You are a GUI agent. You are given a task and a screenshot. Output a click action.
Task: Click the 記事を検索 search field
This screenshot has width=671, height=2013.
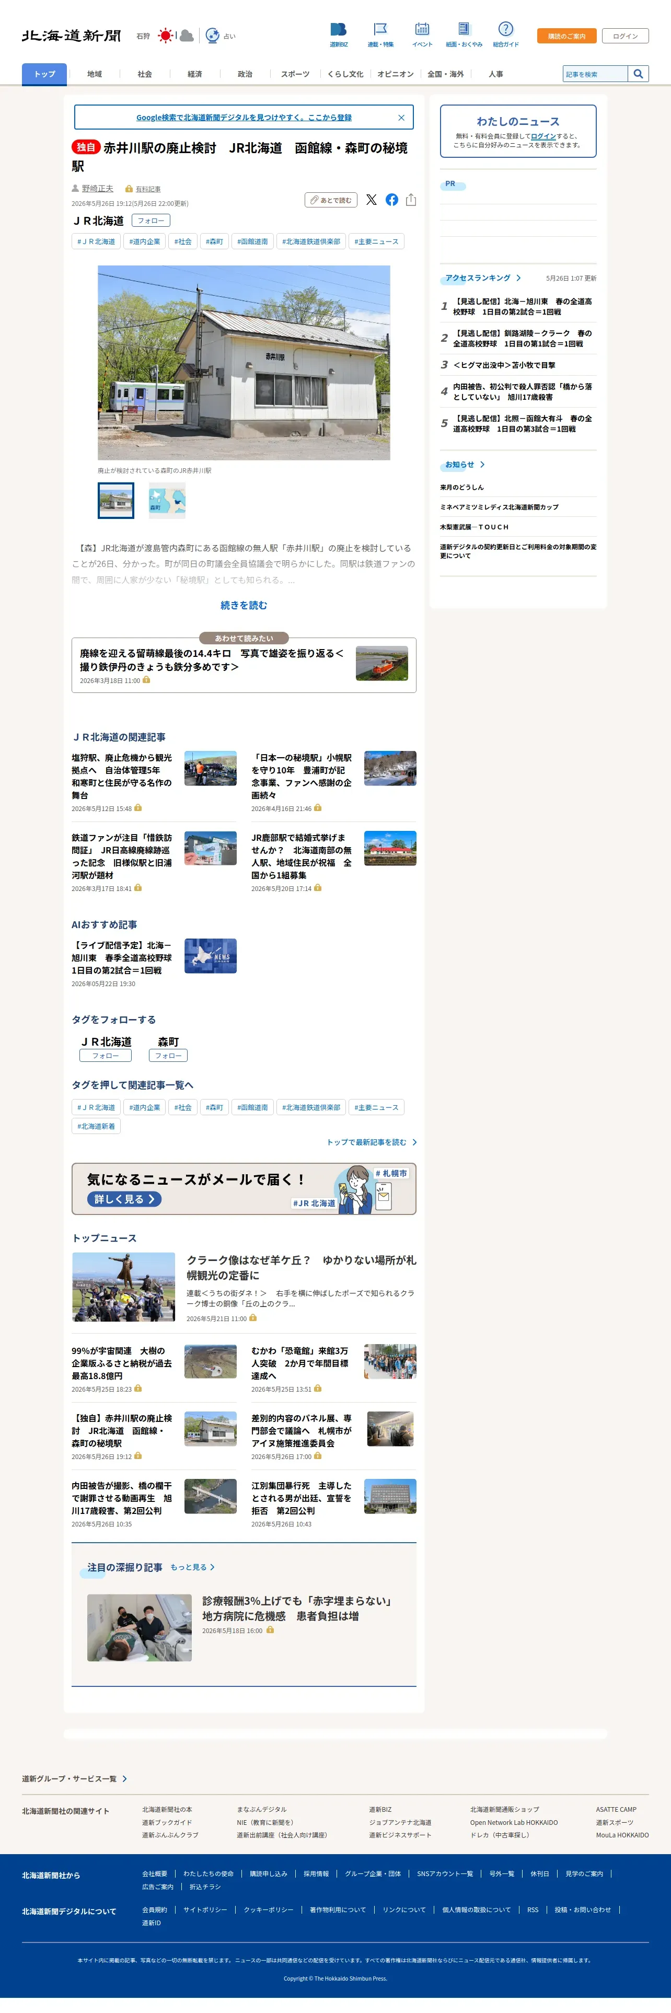pos(595,74)
